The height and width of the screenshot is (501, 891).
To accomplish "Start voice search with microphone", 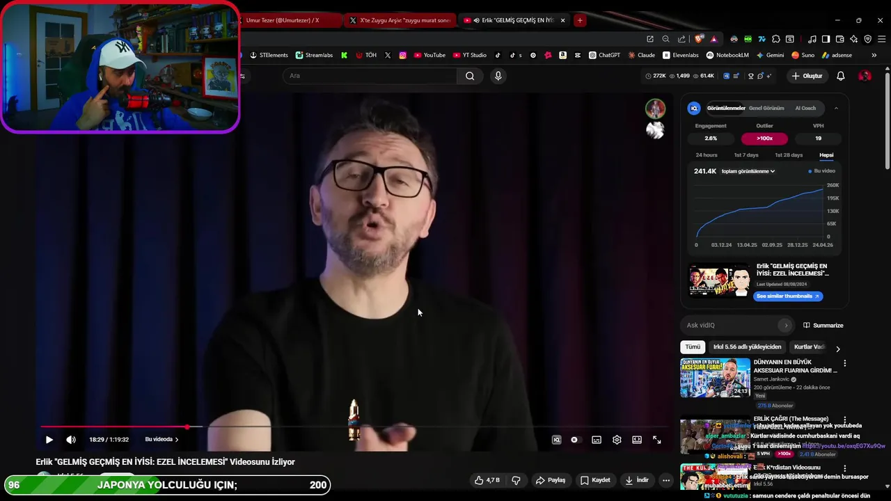I will pos(498,76).
